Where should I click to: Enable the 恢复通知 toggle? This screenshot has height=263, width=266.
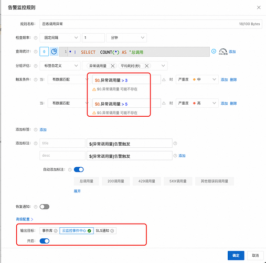[45, 207]
